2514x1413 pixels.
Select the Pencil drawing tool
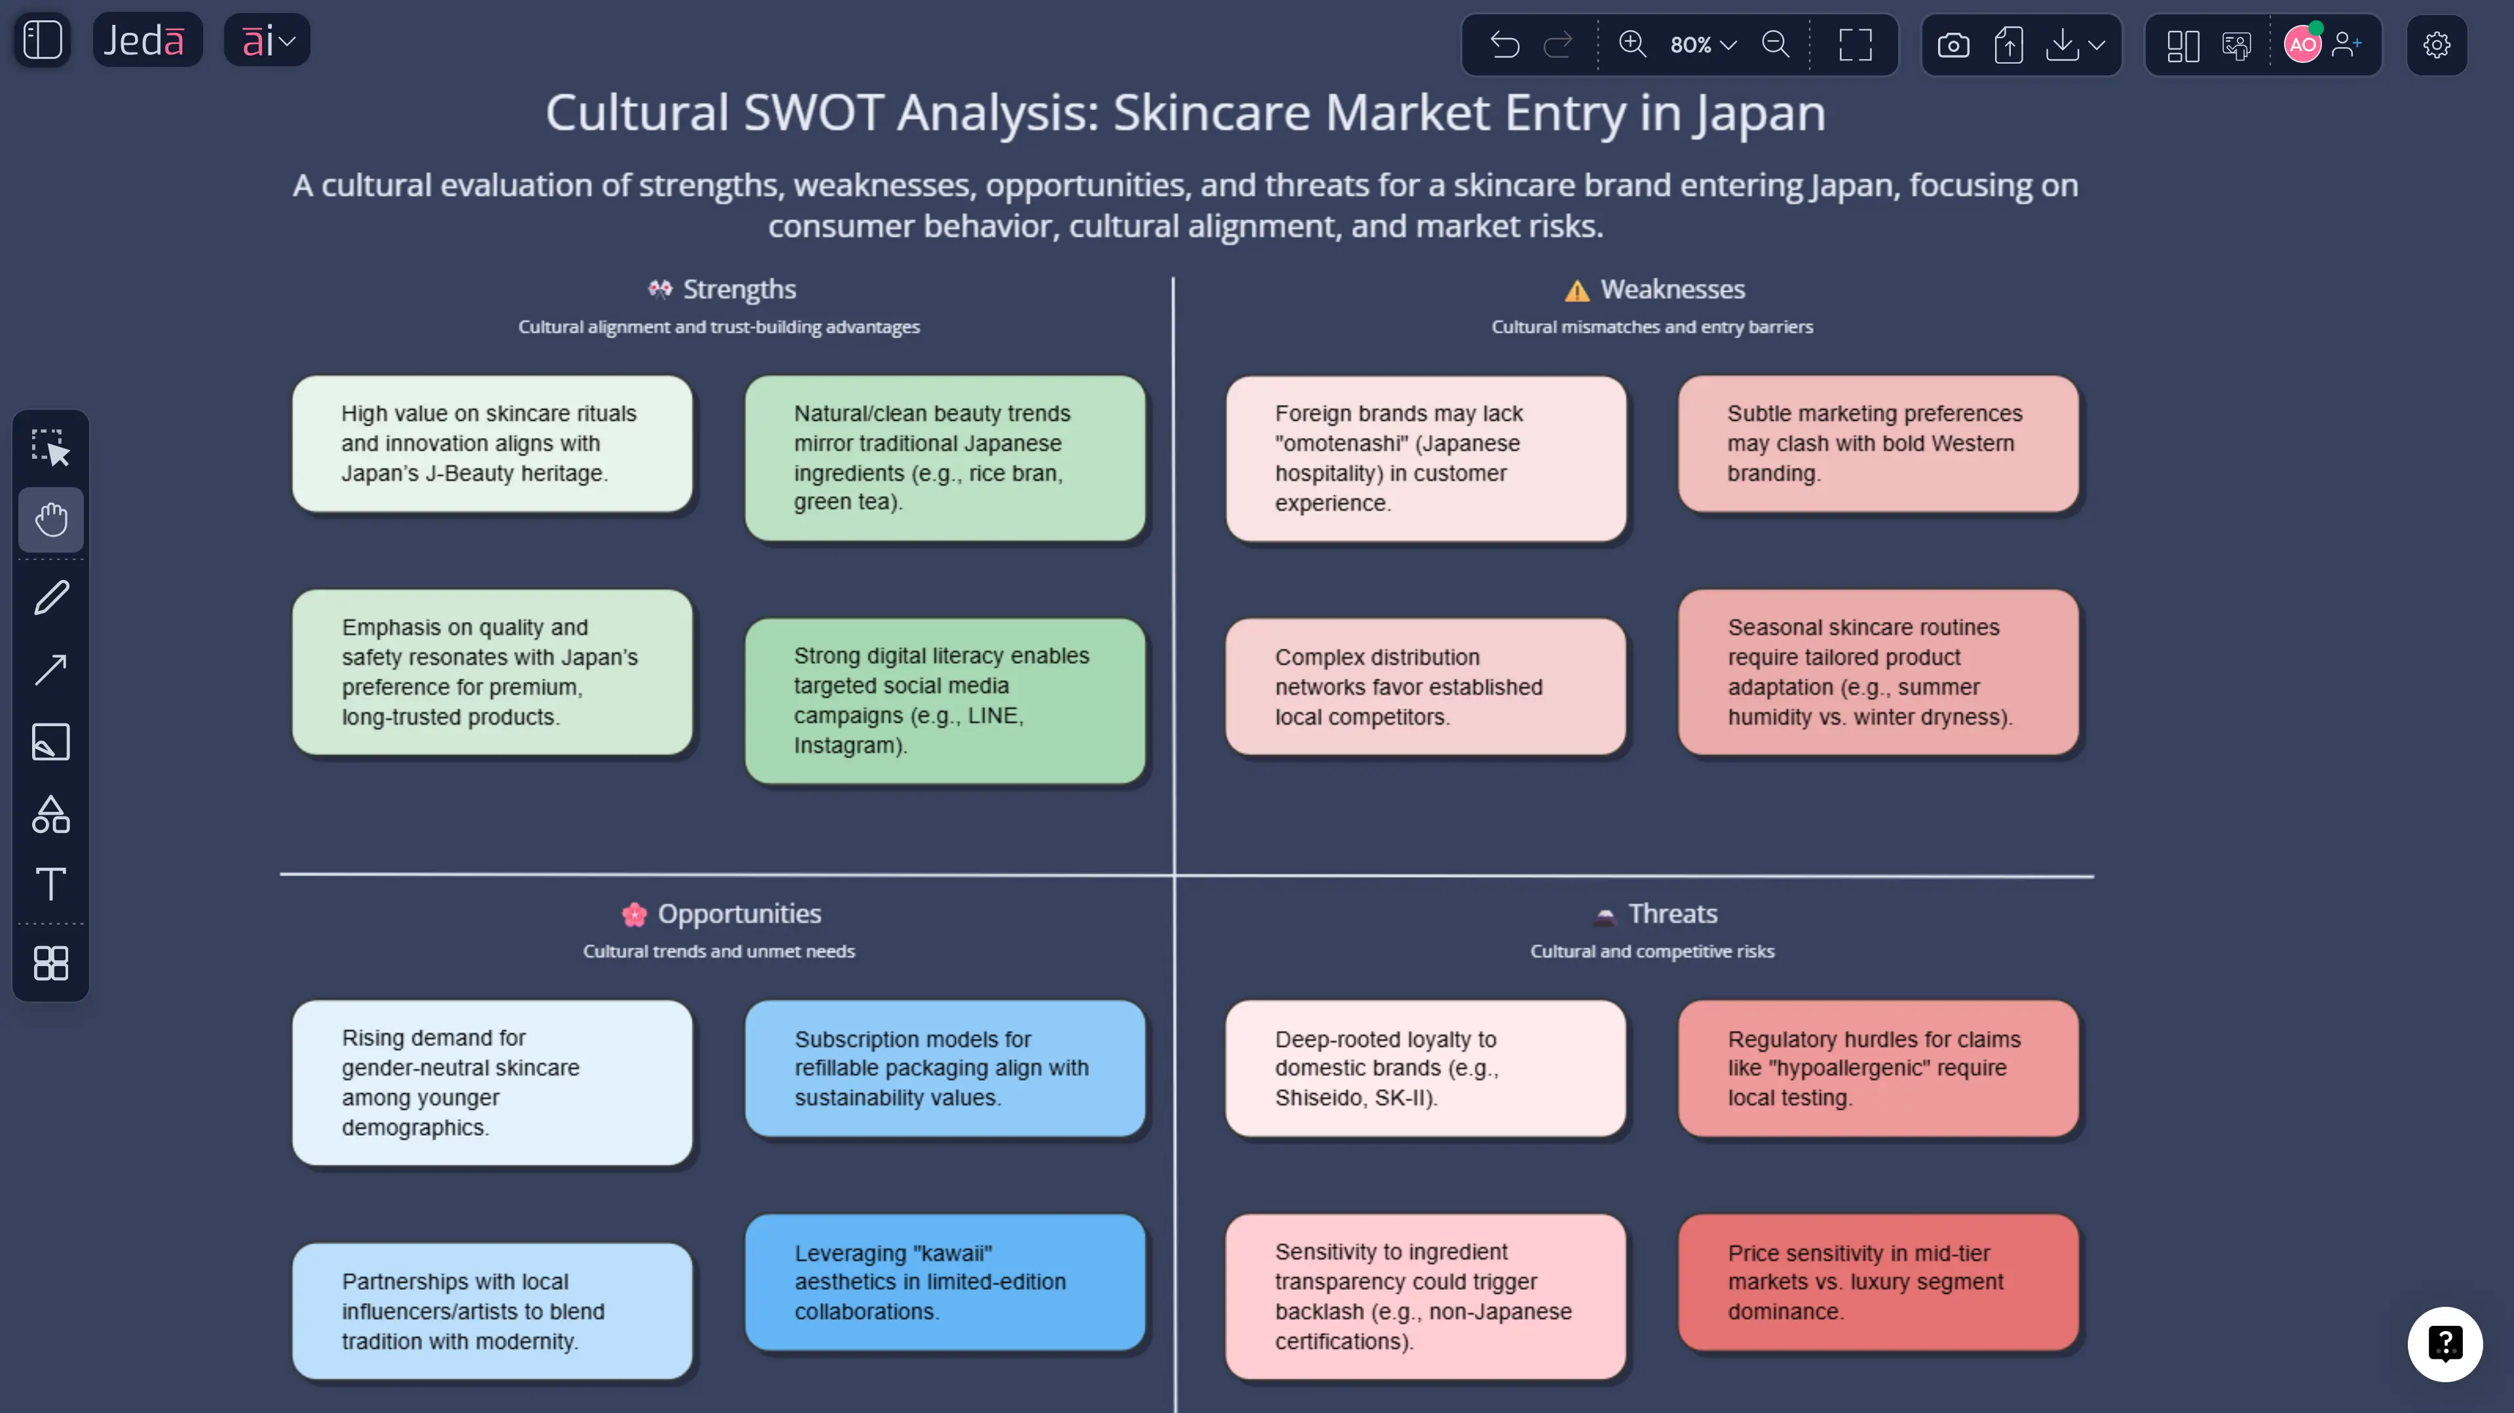coord(50,596)
